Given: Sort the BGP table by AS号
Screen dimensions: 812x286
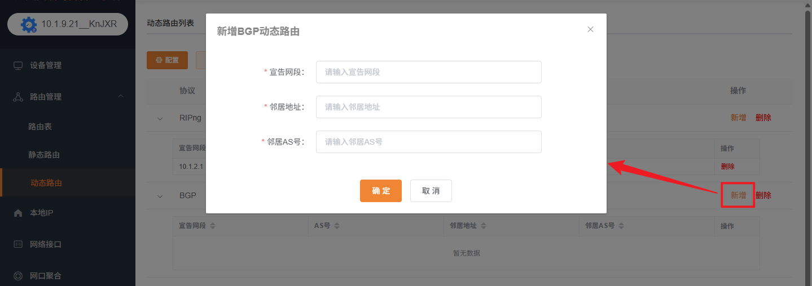Looking at the screenshot, I should (336, 226).
